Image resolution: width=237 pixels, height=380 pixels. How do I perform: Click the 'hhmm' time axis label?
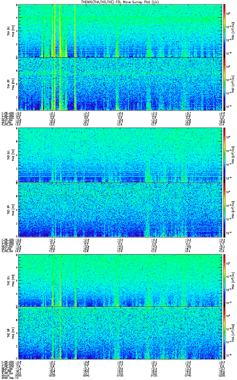(x=5, y=376)
